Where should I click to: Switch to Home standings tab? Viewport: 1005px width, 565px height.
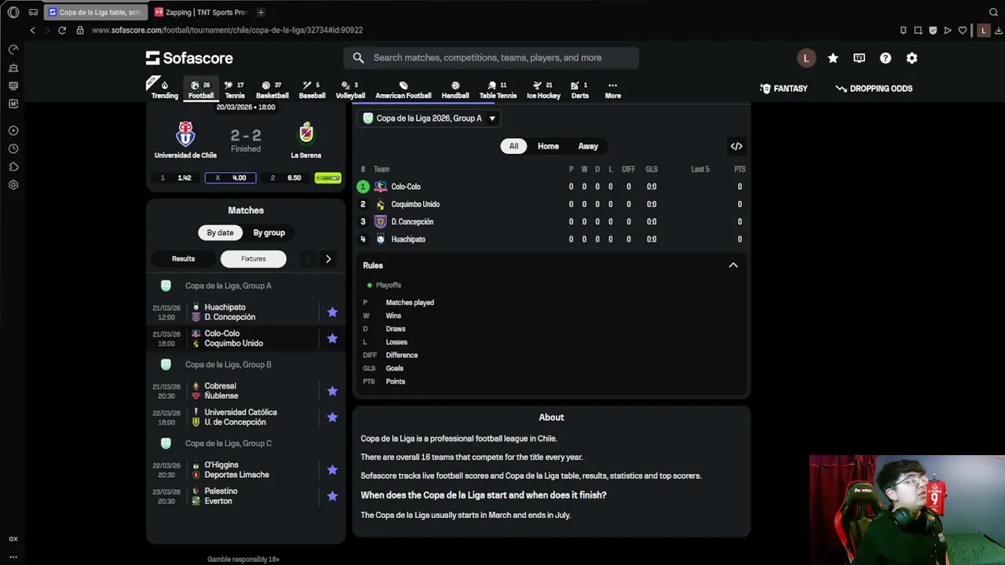[x=548, y=146]
